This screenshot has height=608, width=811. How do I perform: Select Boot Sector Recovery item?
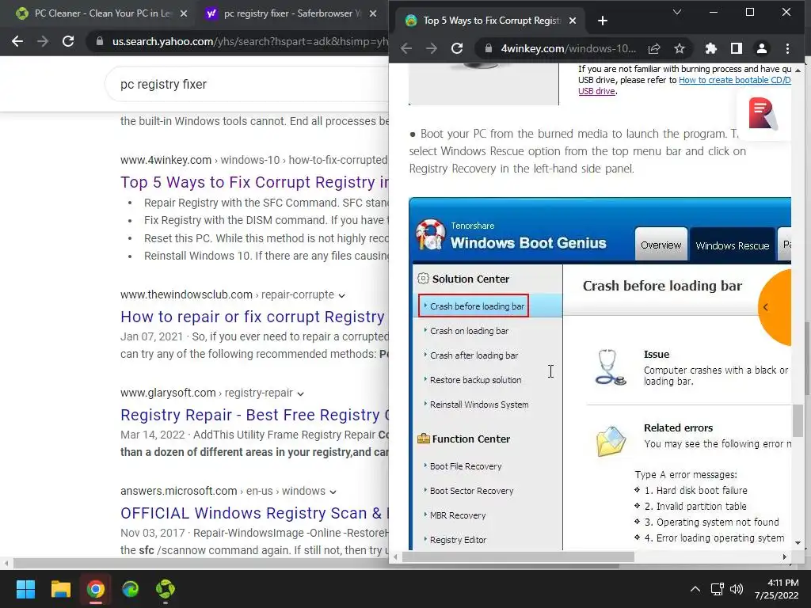tap(471, 491)
